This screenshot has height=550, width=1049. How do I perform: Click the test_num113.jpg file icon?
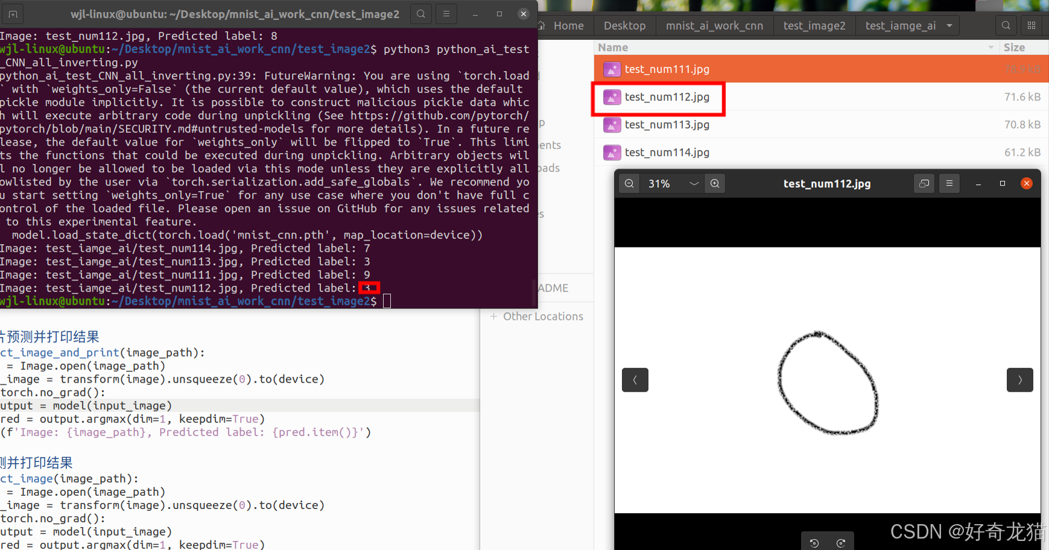(612, 125)
